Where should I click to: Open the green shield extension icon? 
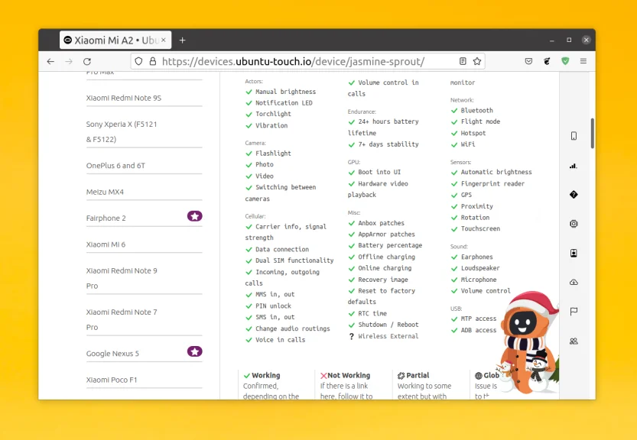click(565, 61)
